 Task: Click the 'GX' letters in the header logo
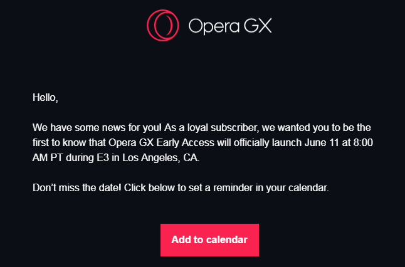click(x=258, y=26)
